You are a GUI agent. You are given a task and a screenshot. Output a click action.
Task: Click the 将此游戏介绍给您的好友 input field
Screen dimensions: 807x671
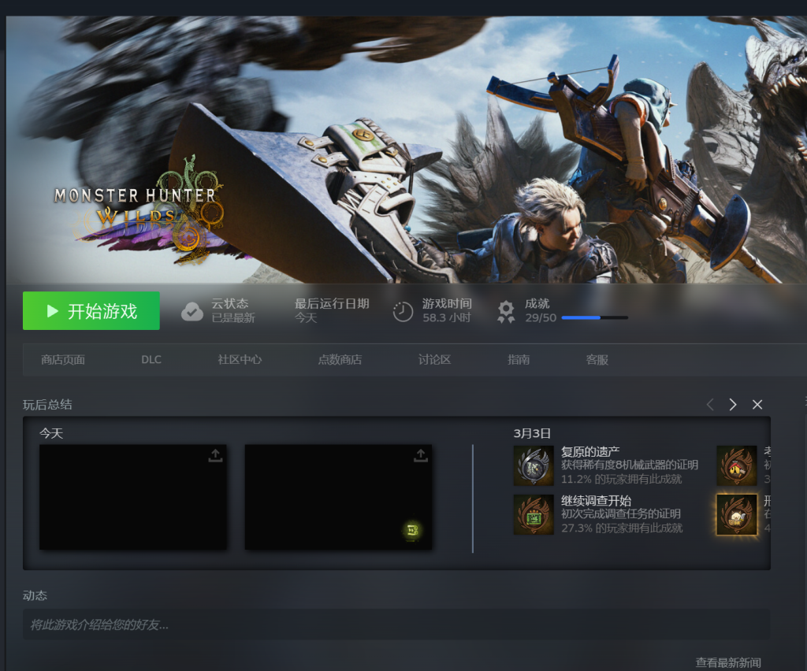[396, 625]
